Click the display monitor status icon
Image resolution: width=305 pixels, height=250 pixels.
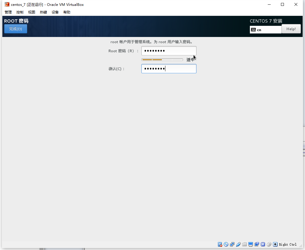[250, 244]
